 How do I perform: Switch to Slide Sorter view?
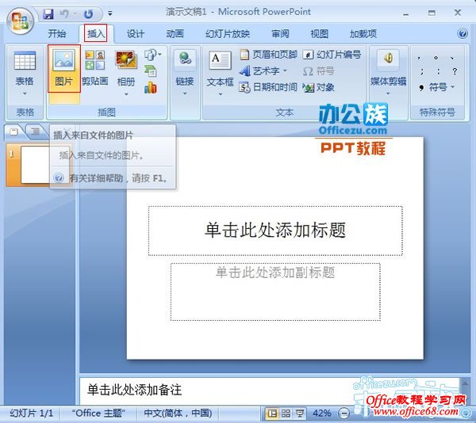coord(286,413)
